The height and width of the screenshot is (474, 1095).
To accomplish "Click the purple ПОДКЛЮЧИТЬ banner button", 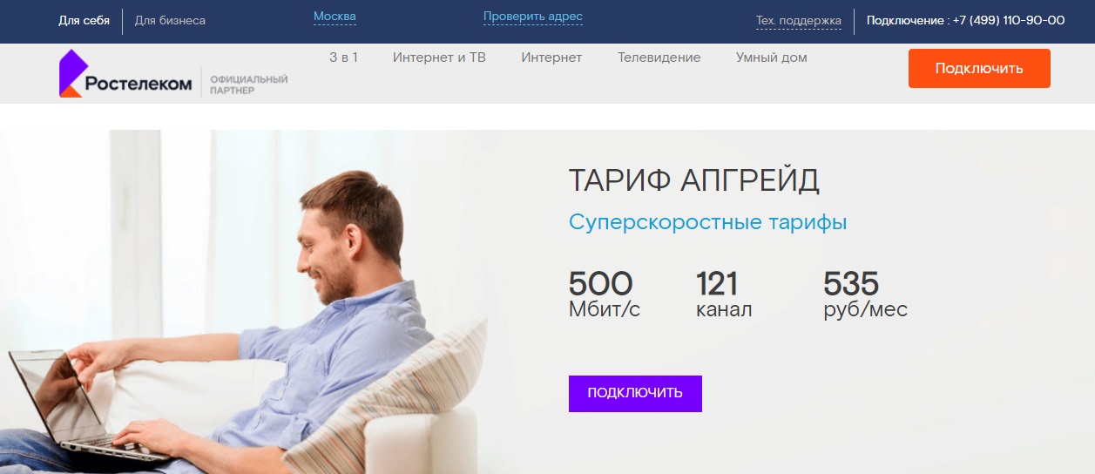I will pos(635,393).
